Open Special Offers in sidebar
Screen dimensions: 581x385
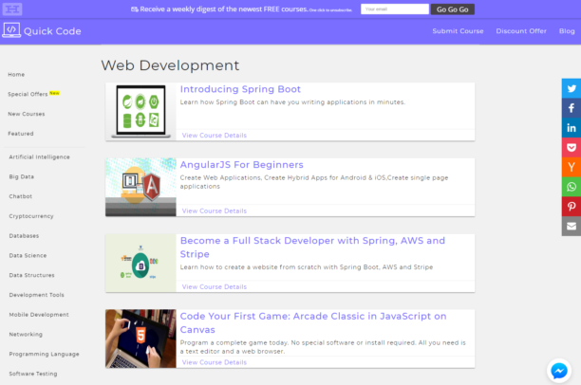(x=28, y=94)
